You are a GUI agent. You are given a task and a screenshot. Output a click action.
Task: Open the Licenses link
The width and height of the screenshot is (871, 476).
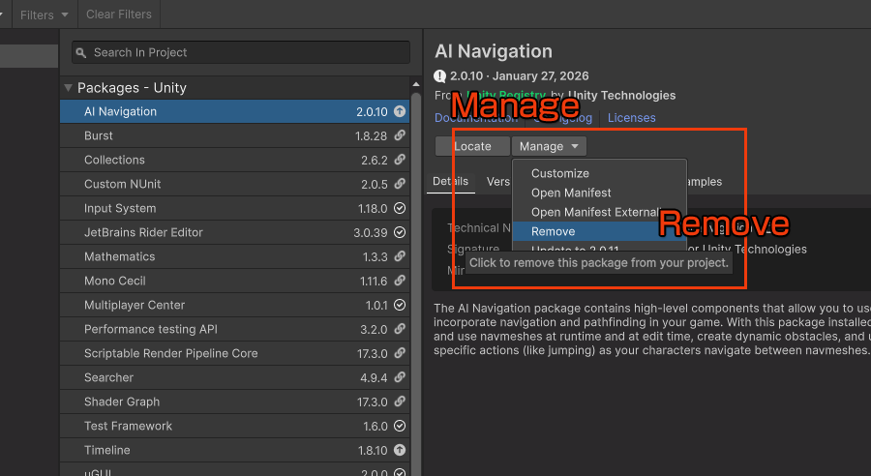[631, 118]
